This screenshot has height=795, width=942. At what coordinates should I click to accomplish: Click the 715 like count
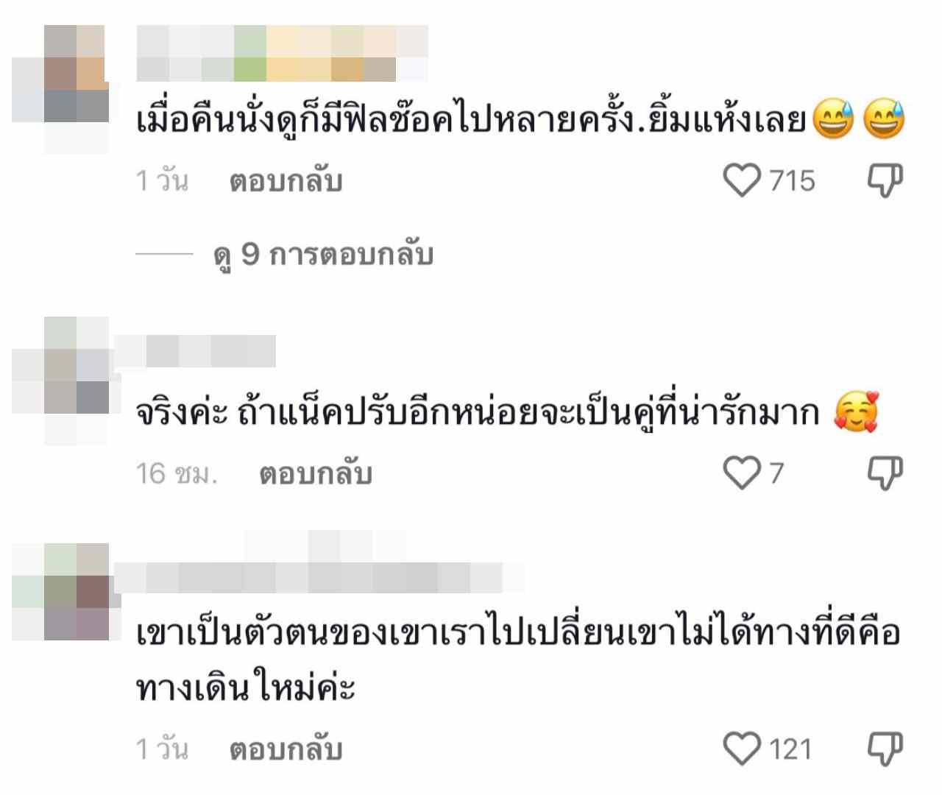(x=792, y=181)
